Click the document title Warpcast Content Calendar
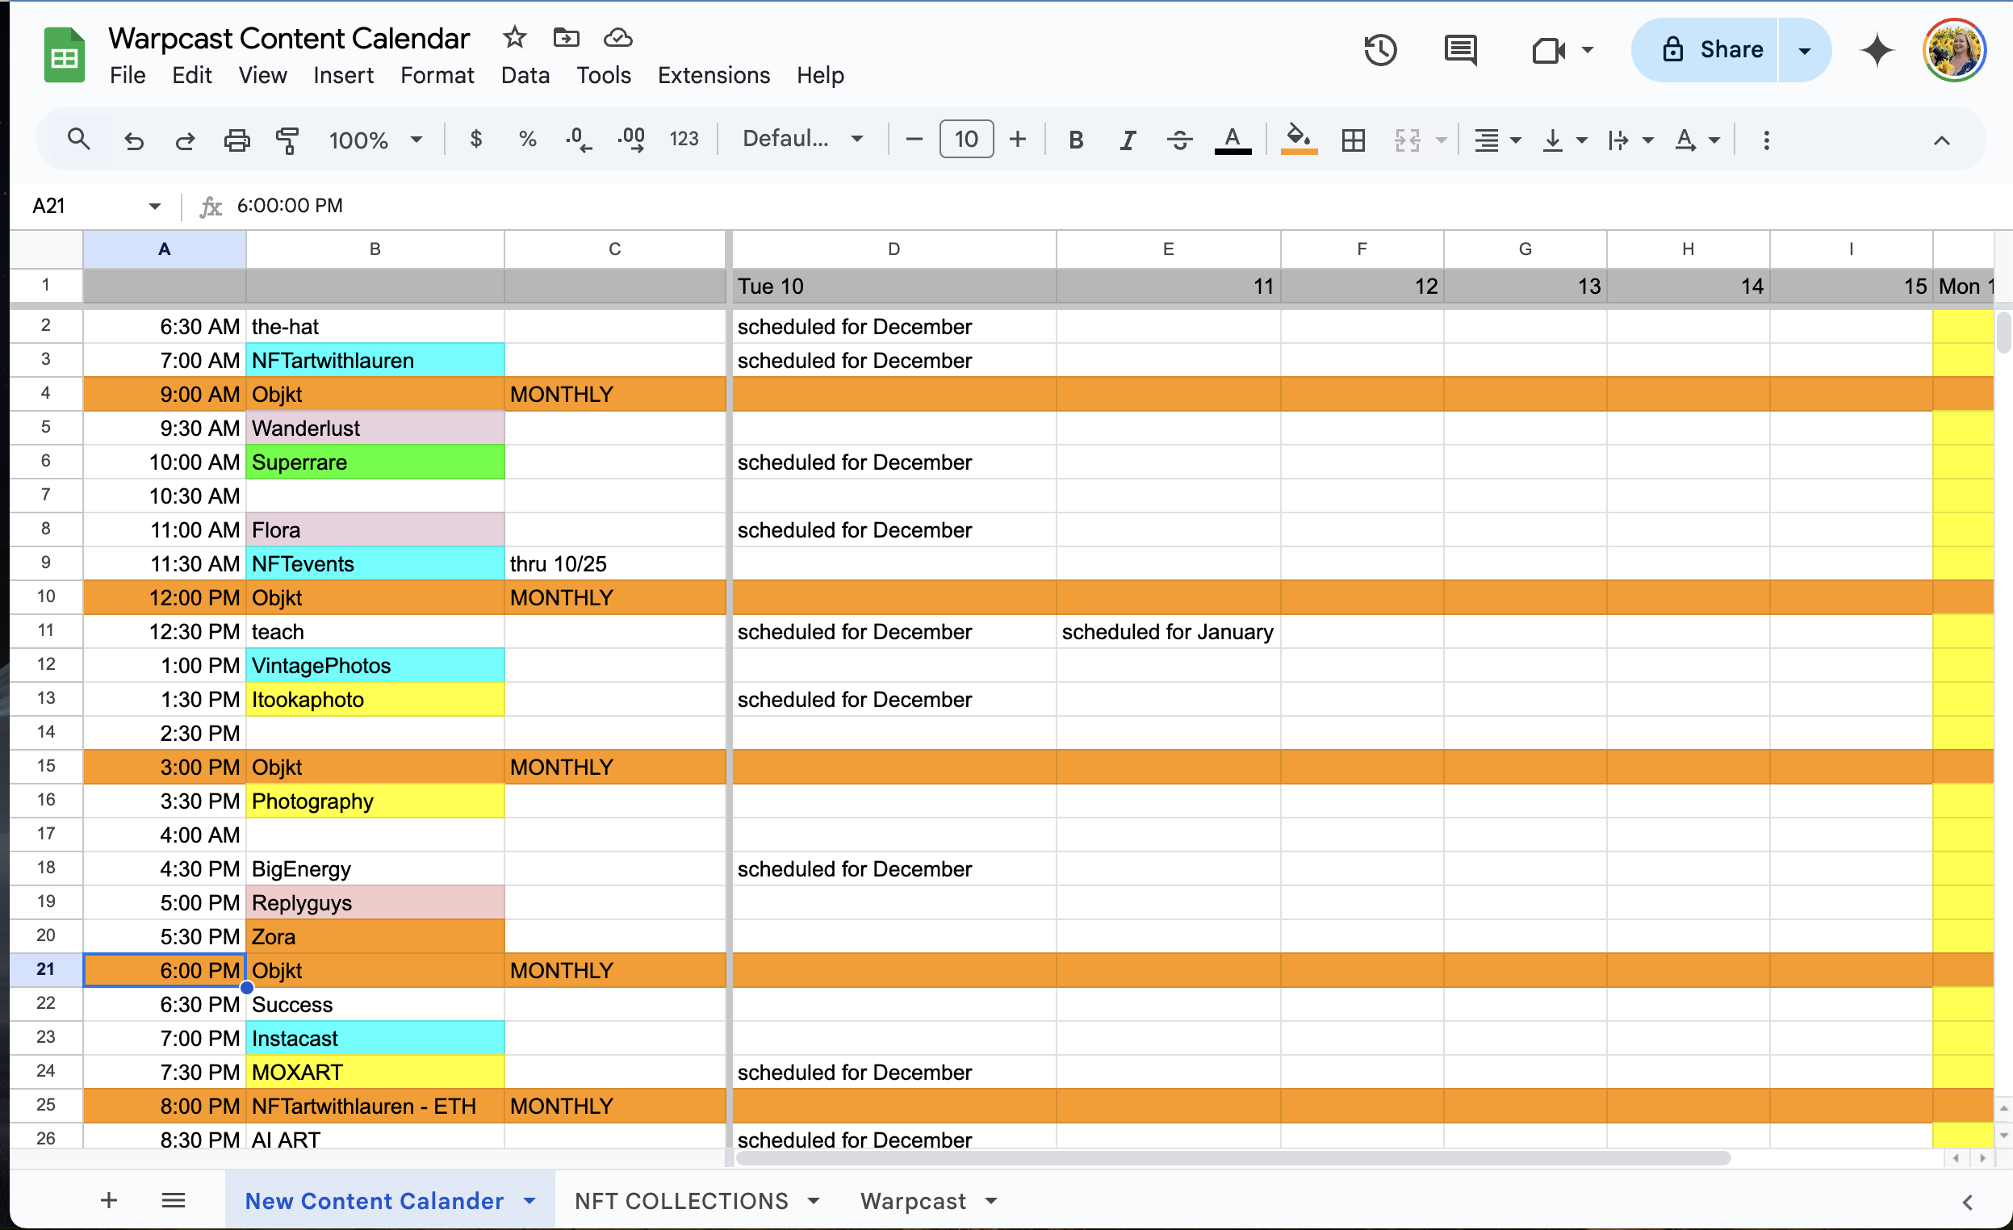 [x=289, y=38]
